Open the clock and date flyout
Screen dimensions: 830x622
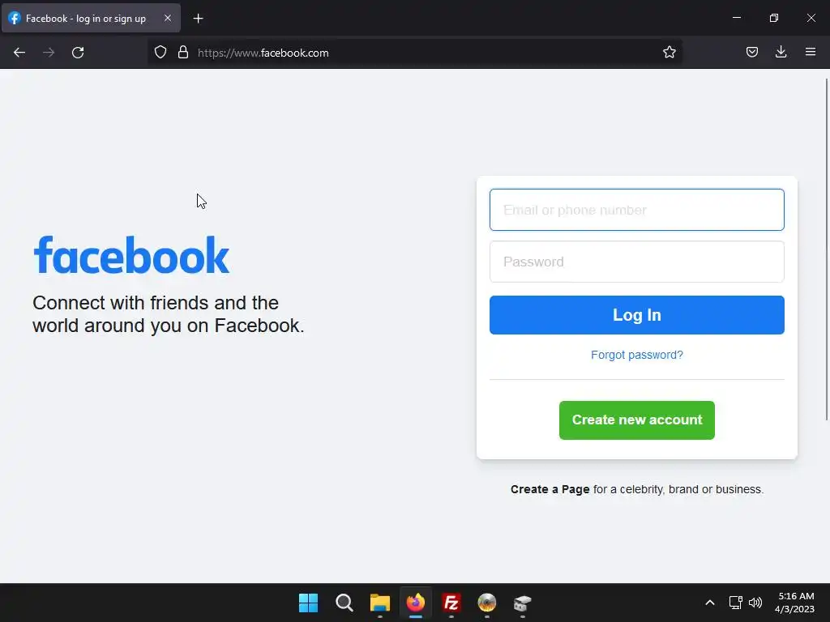(x=794, y=603)
